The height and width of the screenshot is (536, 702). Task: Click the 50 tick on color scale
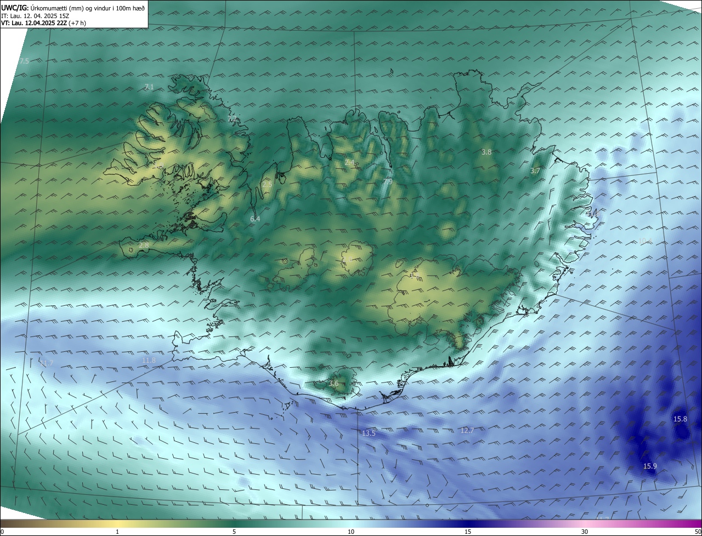point(698,532)
